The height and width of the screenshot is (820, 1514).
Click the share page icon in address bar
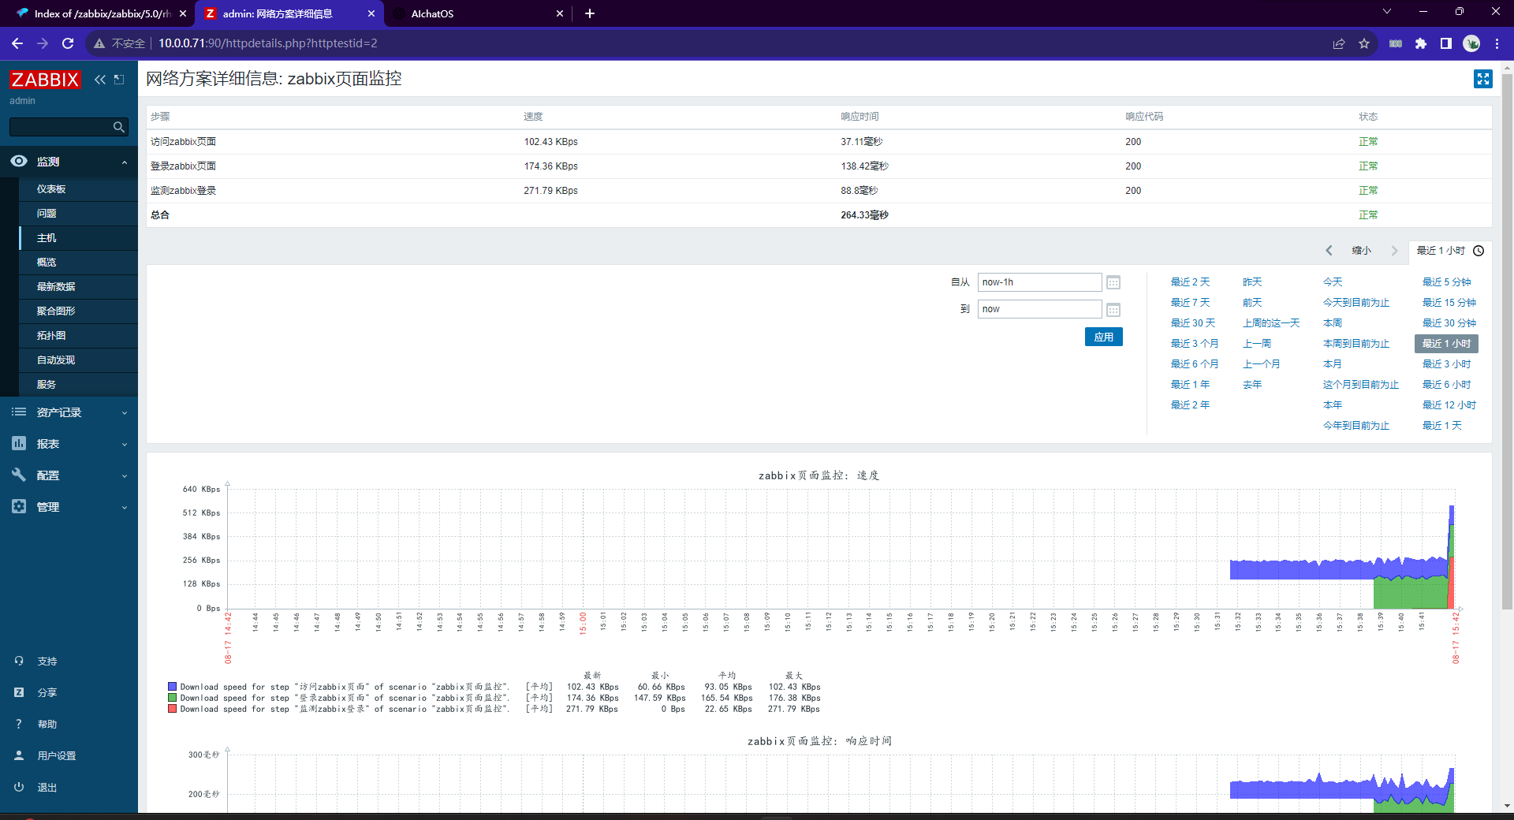point(1339,43)
